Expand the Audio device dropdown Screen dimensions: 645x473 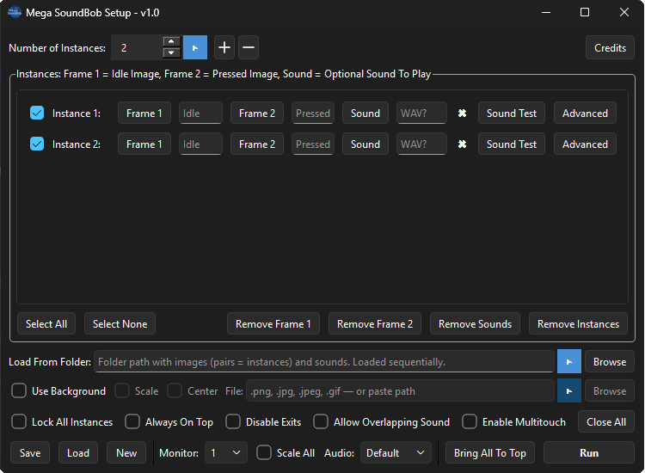click(396, 452)
